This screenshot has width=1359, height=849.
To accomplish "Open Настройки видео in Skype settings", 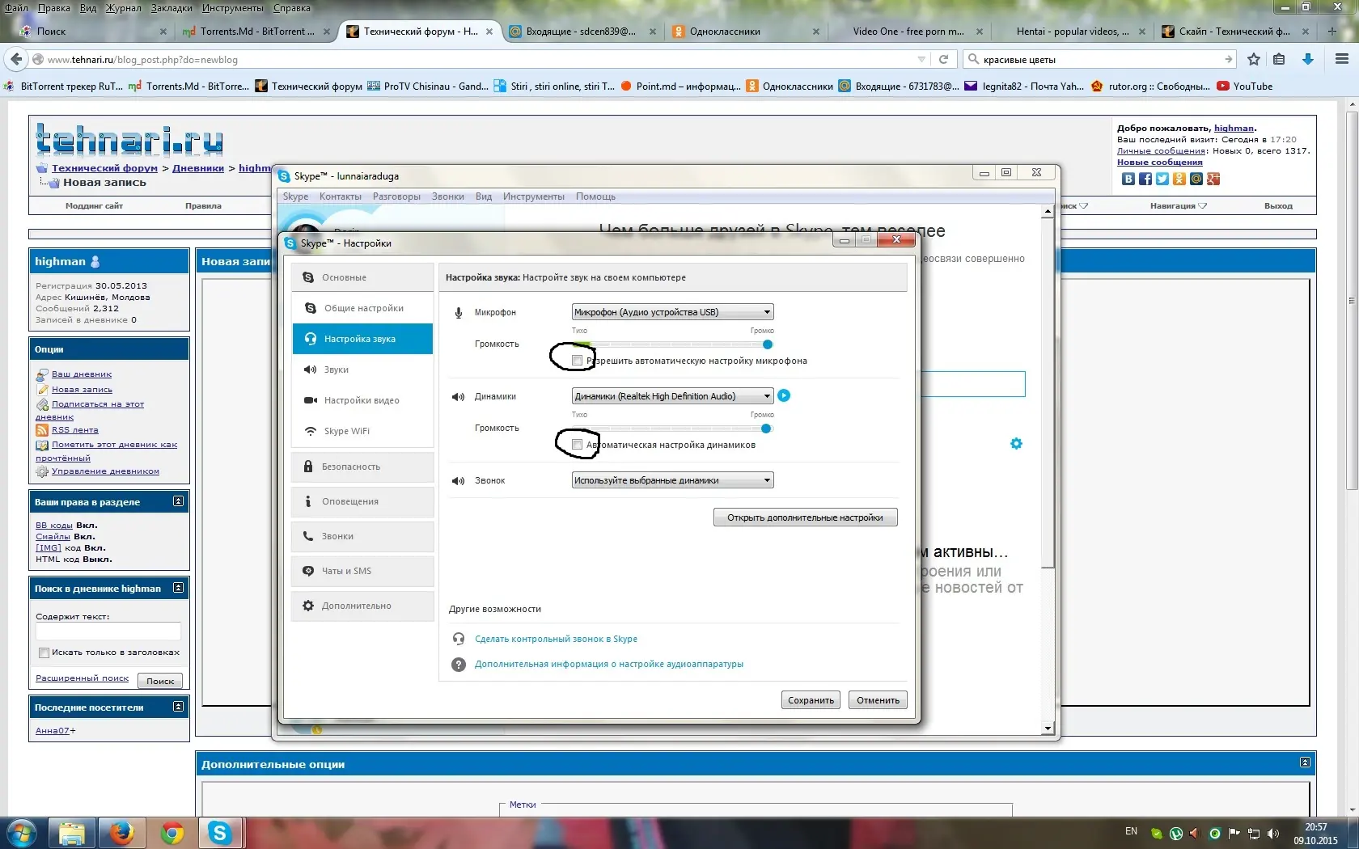I will tap(362, 400).
